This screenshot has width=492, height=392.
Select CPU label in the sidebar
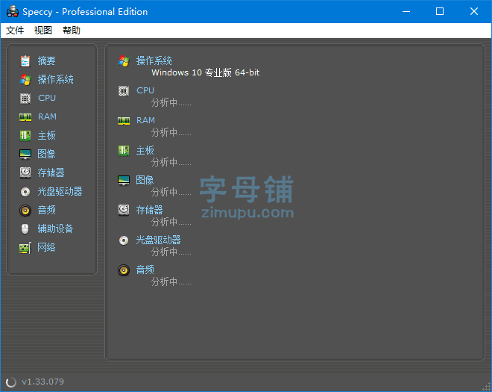(x=47, y=98)
